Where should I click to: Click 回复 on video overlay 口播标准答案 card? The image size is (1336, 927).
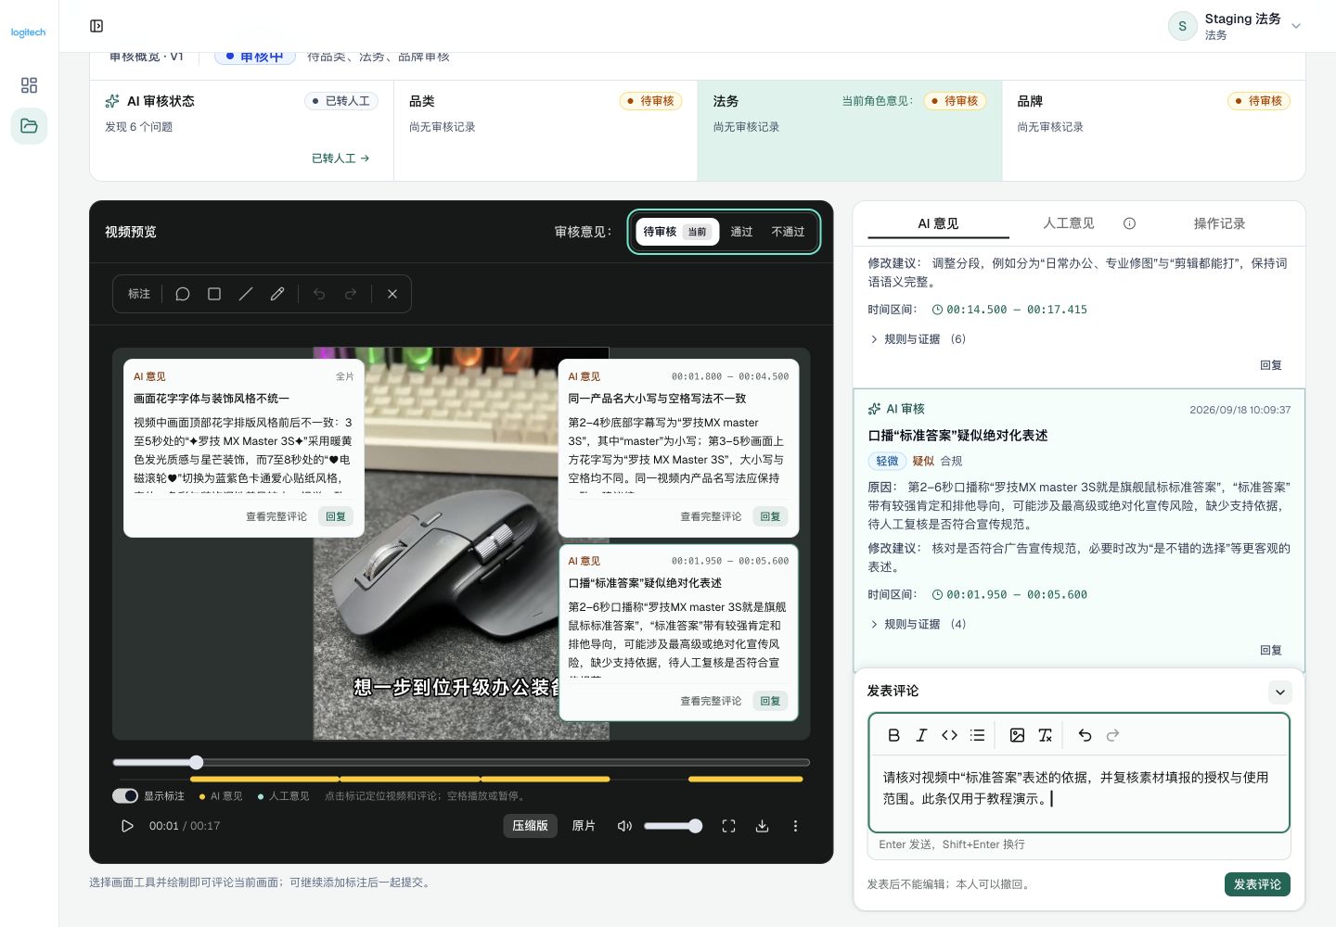[770, 701]
